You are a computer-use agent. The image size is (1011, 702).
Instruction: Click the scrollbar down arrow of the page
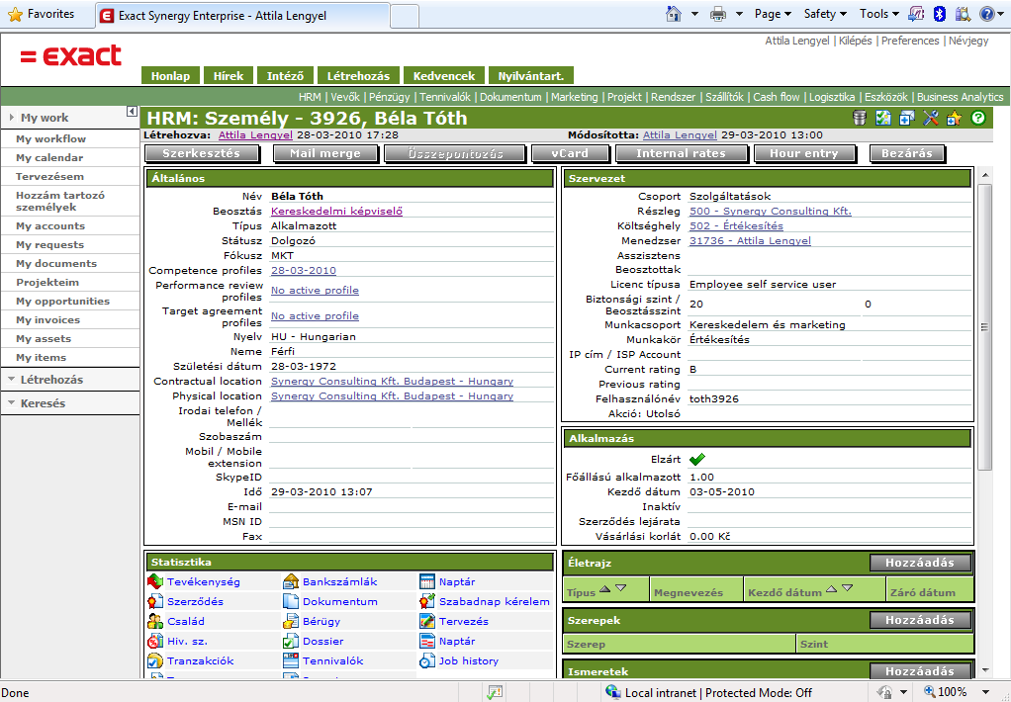(984, 671)
